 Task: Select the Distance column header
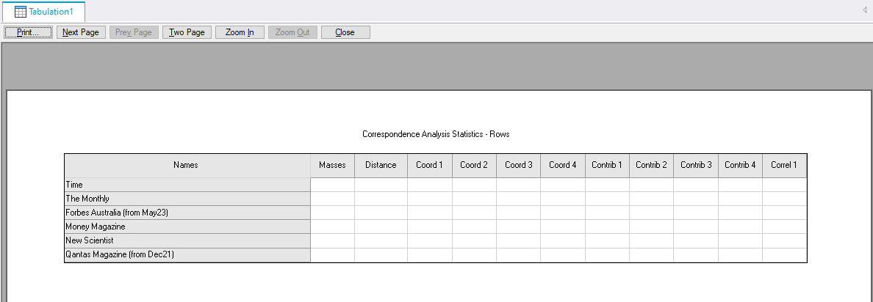tap(381, 166)
